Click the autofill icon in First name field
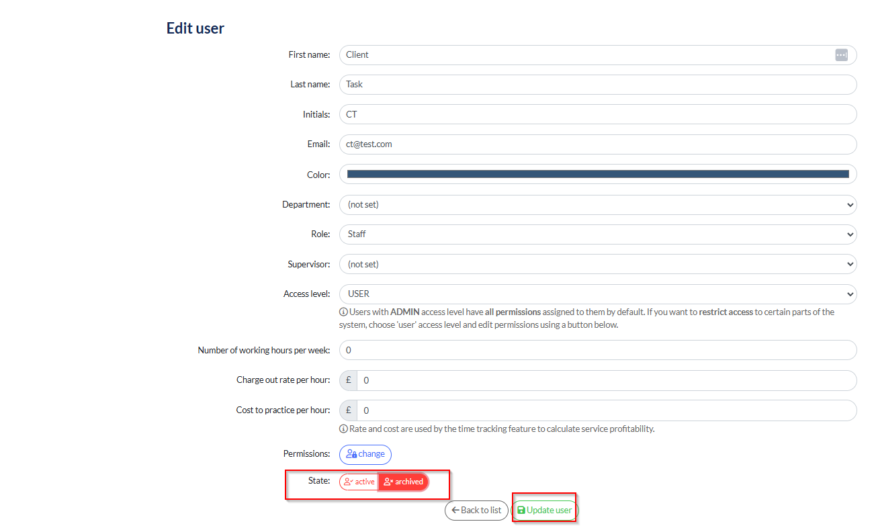Screen dimensions: 876x528 coord(841,55)
